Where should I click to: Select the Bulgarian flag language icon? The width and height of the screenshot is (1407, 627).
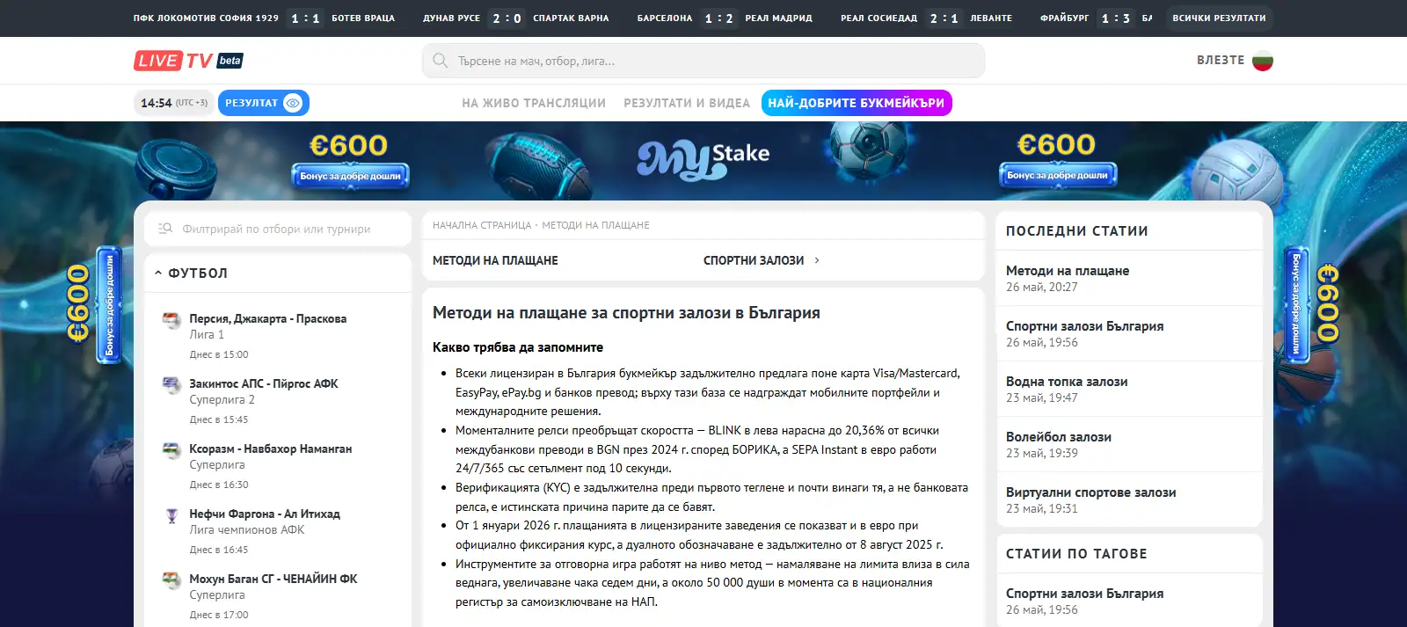(1263, 61)
